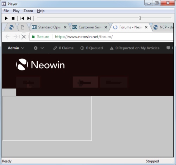This screenshot has width=176, height=165.
Task: Open the Play menu
Action: point(16,11)
